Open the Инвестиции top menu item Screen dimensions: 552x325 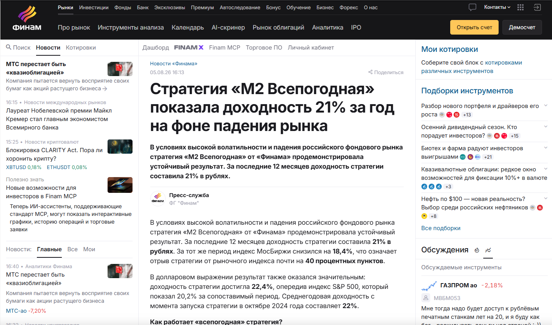tap(94, 7)
